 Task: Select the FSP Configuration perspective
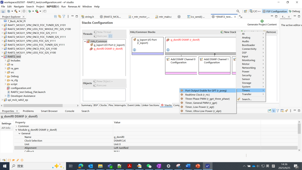(x=275, y=11)
